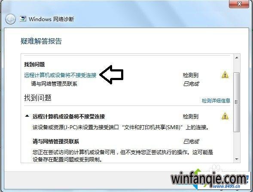Click the report's vertical scrollbar thumb
253x192 pixels.
click(x=237, y=102)
